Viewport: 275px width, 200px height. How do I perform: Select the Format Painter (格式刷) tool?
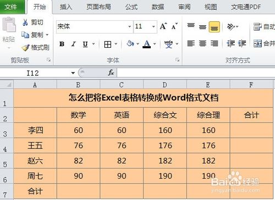coord(35,47)
